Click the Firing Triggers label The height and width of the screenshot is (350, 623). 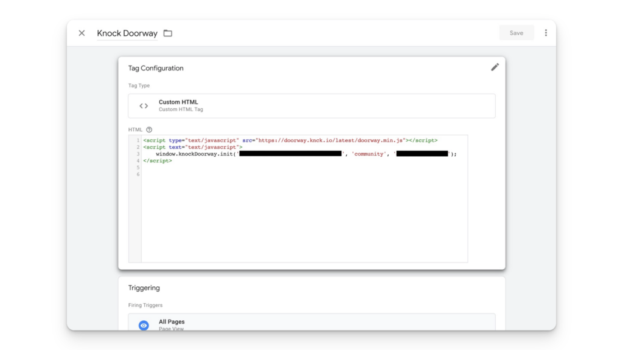(145, 305)
